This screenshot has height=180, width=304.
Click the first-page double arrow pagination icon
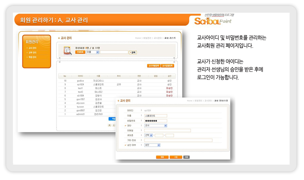[110, 125]
